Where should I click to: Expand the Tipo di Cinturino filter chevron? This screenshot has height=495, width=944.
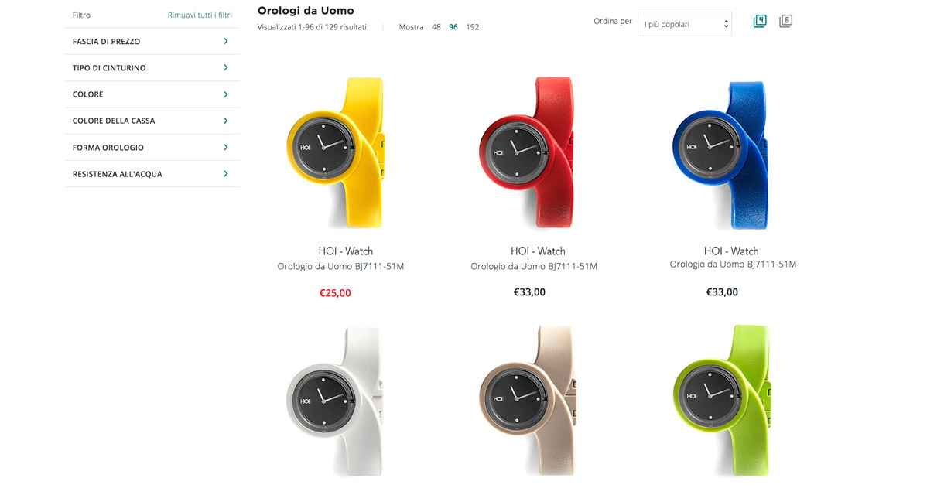click(226, 67)
